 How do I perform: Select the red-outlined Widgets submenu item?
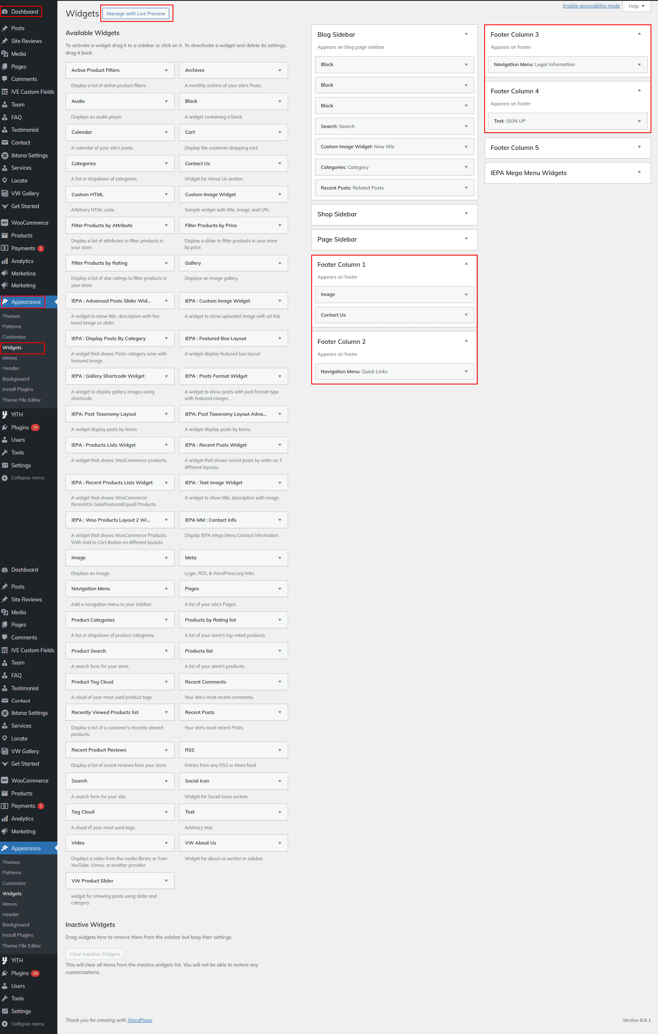pyautogui.click(x=12, y=347)
